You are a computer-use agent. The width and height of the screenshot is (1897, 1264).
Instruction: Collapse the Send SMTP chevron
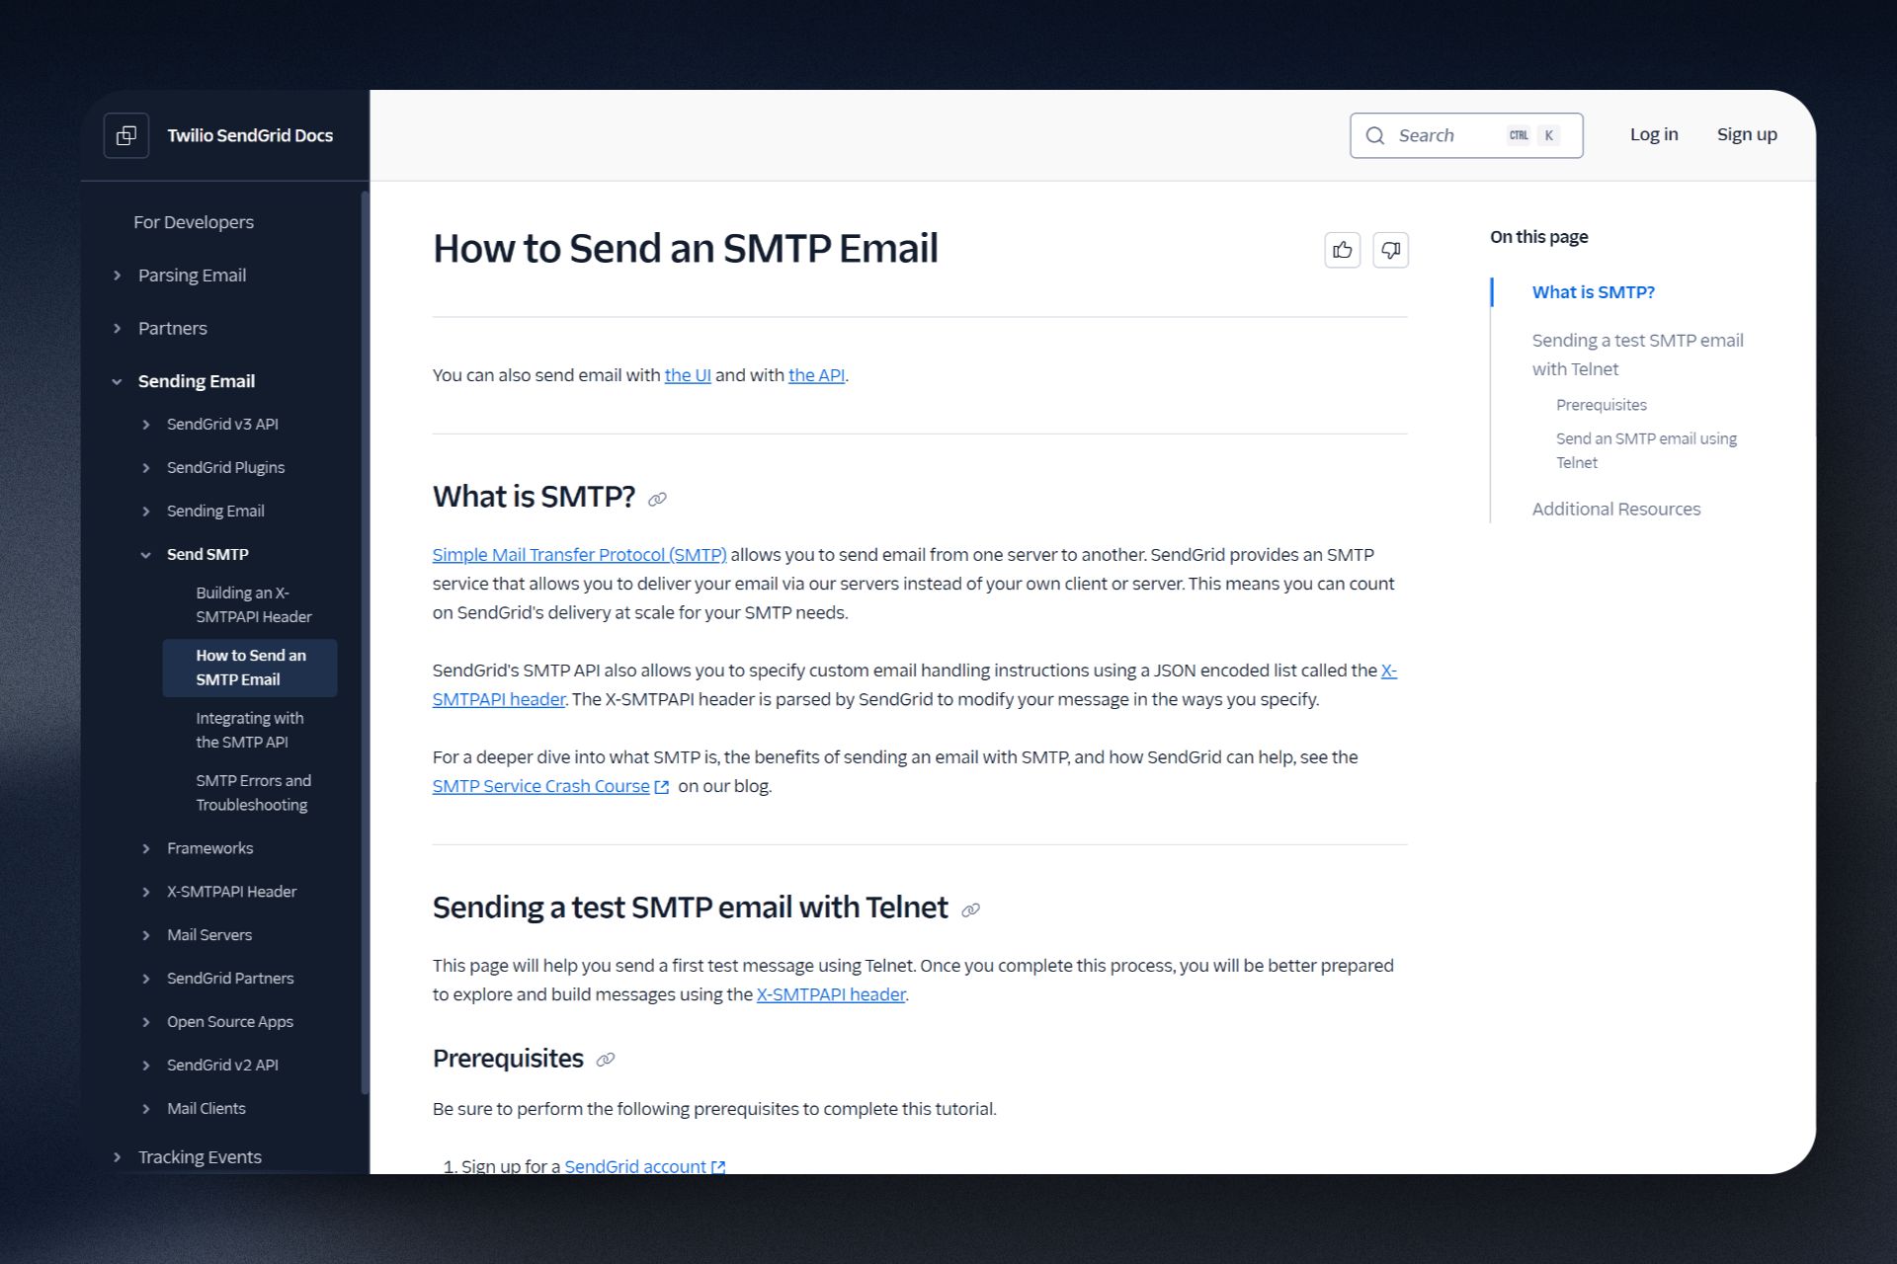point(146,555)
